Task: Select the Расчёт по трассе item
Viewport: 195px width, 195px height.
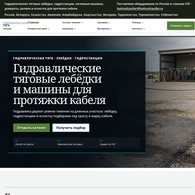Action: (x=24, y=143)
